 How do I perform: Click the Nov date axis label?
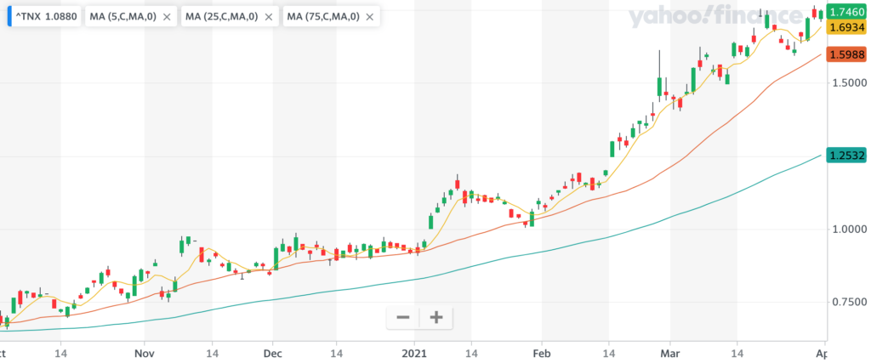coord(145,352)
